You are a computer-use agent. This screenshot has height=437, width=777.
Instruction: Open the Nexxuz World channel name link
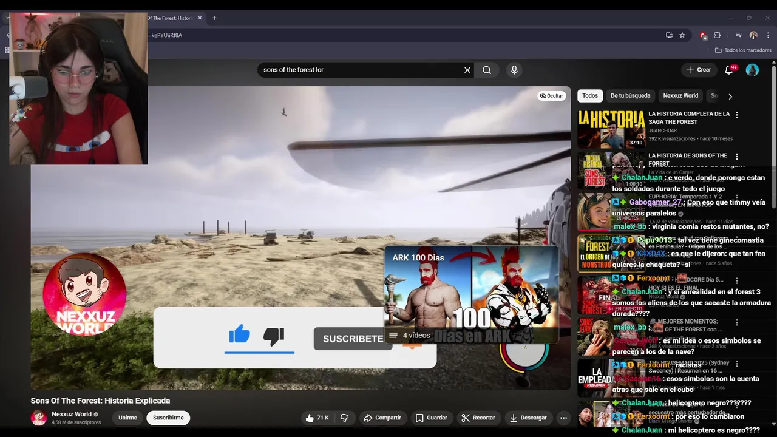point(72,415)
